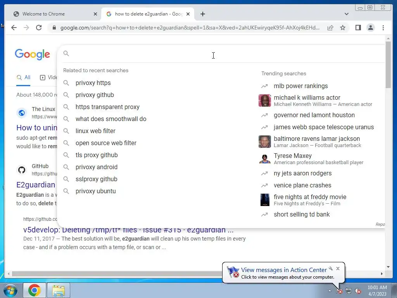Screen dimensions: 397x298
Task: Click the Chrome taskbar icon
Action: tap(35, 290)
